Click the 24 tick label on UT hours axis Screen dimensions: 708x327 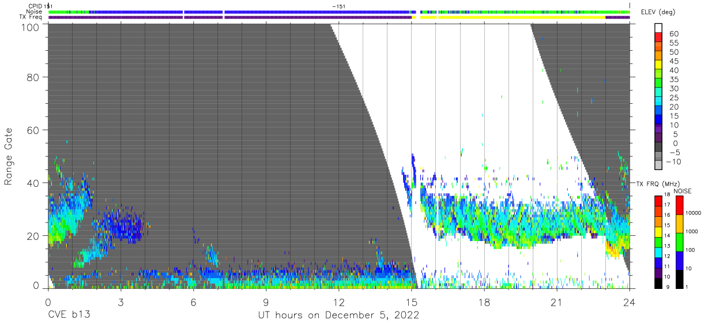[630, 301]
